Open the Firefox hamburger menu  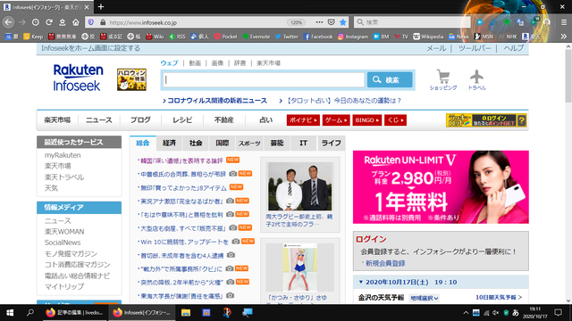click(564, 22)
